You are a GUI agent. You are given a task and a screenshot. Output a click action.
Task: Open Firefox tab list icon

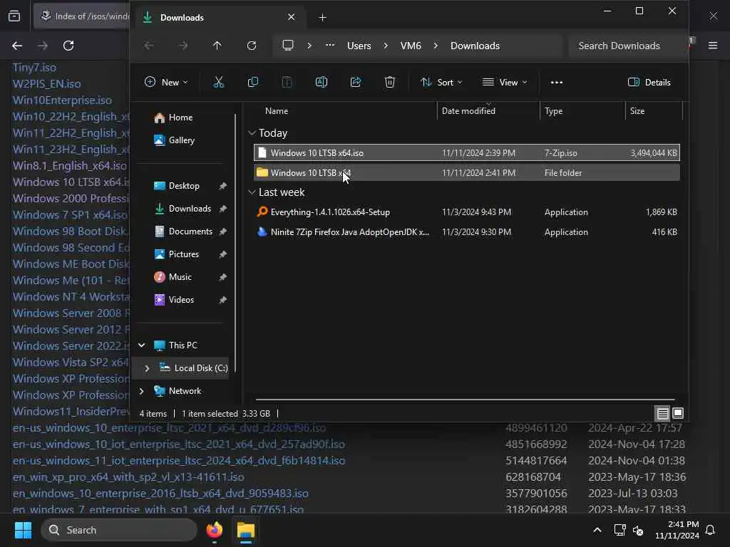coord(14,16)
